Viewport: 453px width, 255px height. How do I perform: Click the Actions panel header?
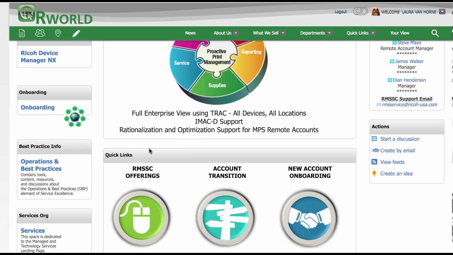[407, 126]
